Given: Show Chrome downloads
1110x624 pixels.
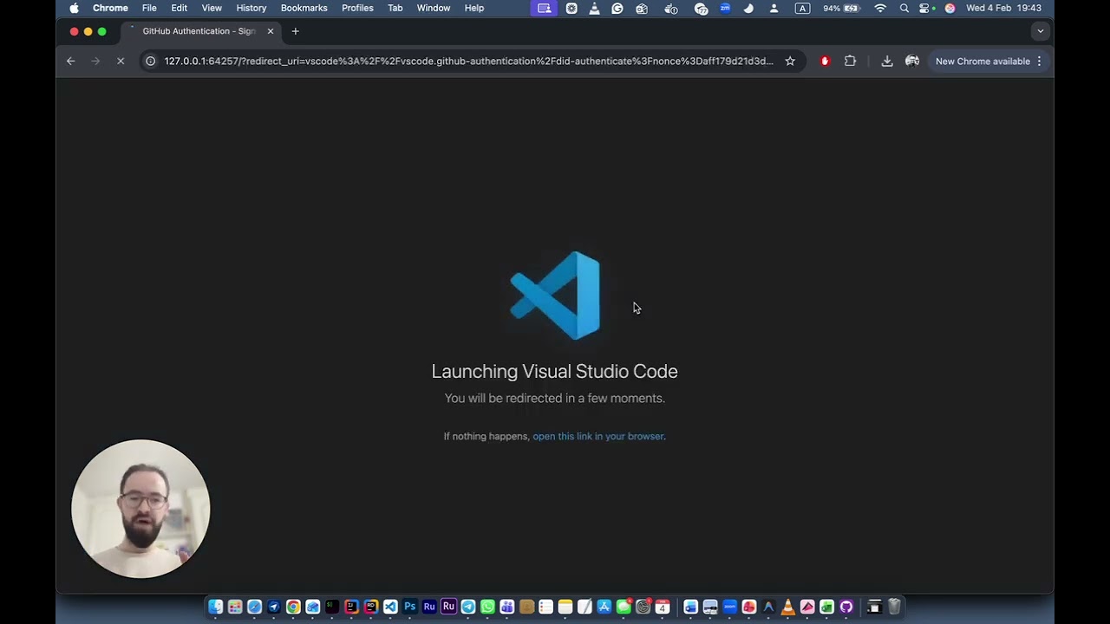Looking at the screenshot, I should [887, 62].
